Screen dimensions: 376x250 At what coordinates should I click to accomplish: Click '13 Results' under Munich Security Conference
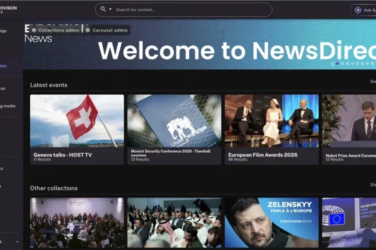coord(140,160)
